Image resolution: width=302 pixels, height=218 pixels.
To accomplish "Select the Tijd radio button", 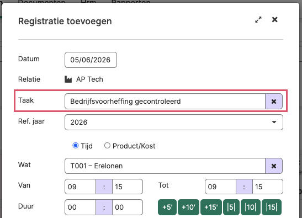I will pyautogui.click(x=75, y=146).
